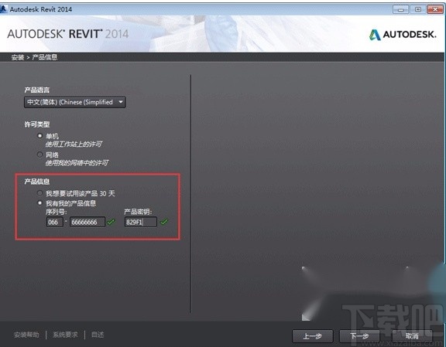
Task: Click the 产品密钥 label
Action: [x=138, y=212]
